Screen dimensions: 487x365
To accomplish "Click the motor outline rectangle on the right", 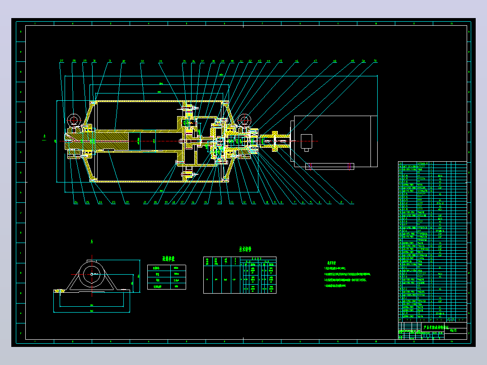I will pyautogui.click(x=336, y=141).
